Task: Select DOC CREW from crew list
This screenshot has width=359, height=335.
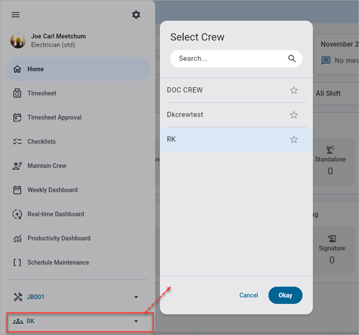Action: (x=236, y=90)
